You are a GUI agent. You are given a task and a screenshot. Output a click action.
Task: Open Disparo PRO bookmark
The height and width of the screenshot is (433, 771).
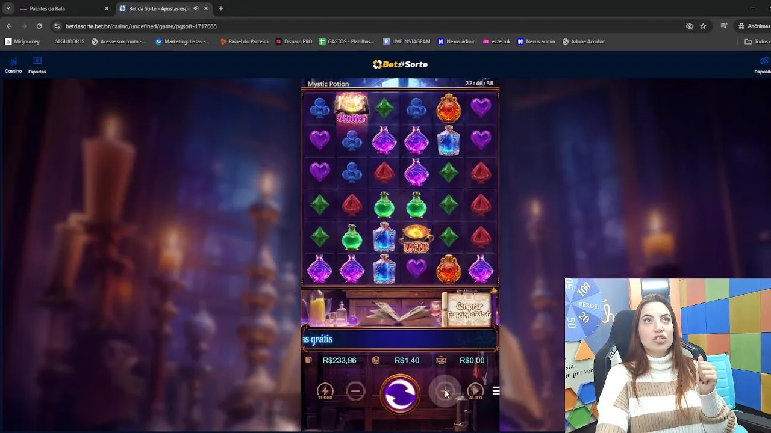coord(294,41)
